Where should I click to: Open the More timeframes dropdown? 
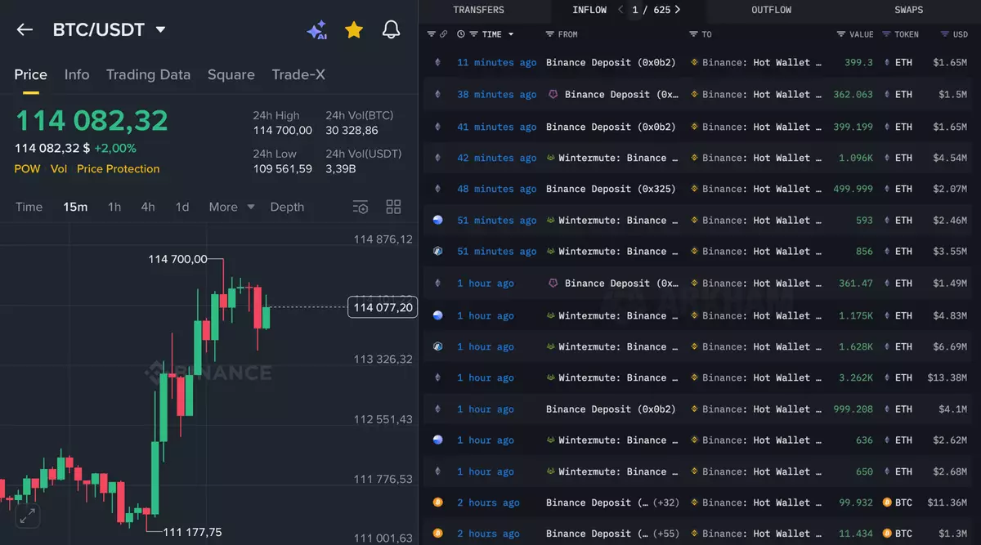pyautogui.click(x=231, y=207)
